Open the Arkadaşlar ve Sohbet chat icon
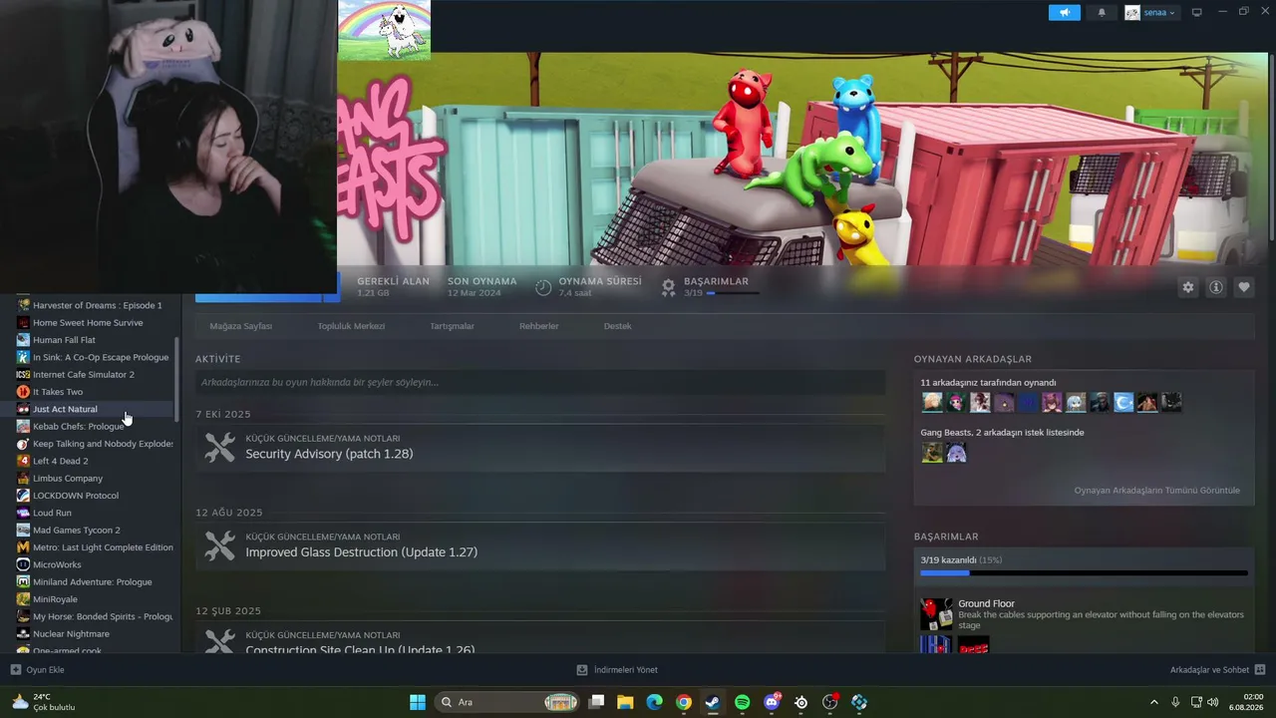The width and height of the screenshot is (1276, 718). (x=1260, y=670)
